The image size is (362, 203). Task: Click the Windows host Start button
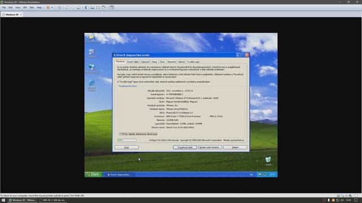3,200
